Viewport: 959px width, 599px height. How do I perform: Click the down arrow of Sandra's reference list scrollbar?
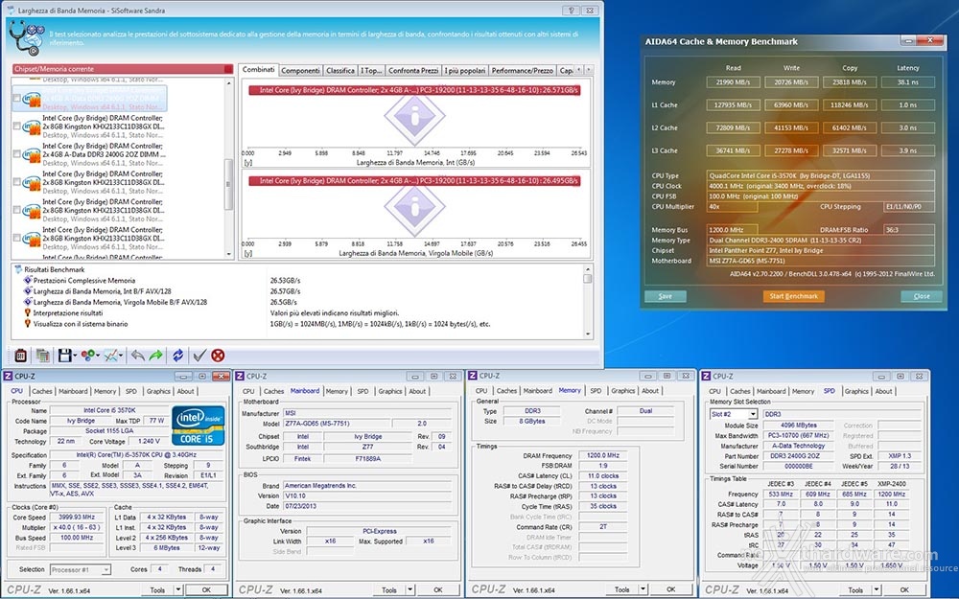pos(229,254)
